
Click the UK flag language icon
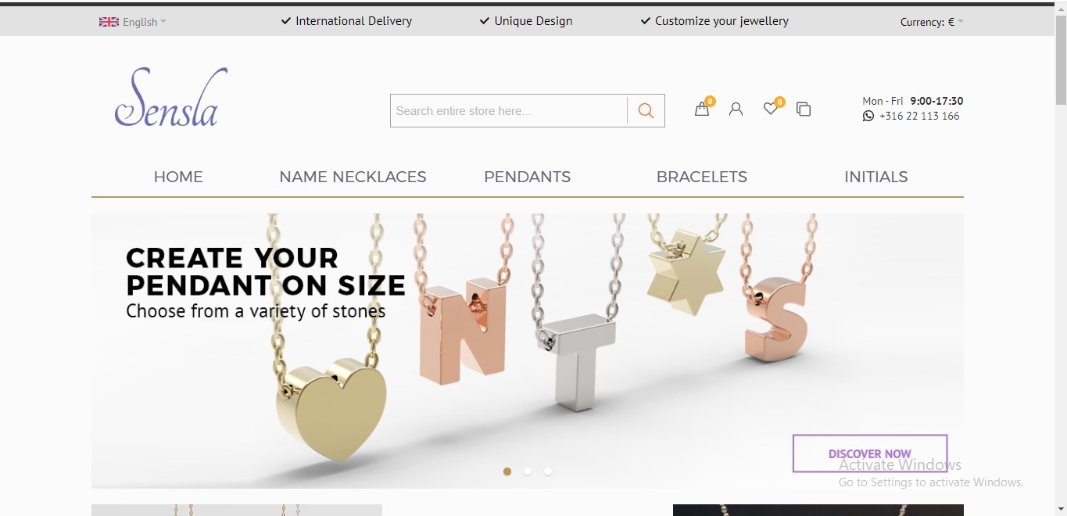pyautogui.click(x=109, y=22)
